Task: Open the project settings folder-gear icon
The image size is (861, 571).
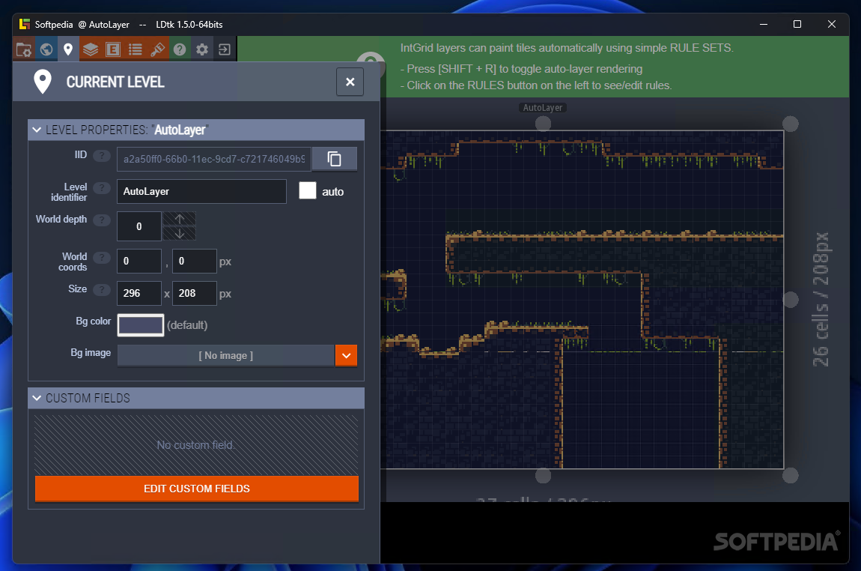Action: pos(24,49)
